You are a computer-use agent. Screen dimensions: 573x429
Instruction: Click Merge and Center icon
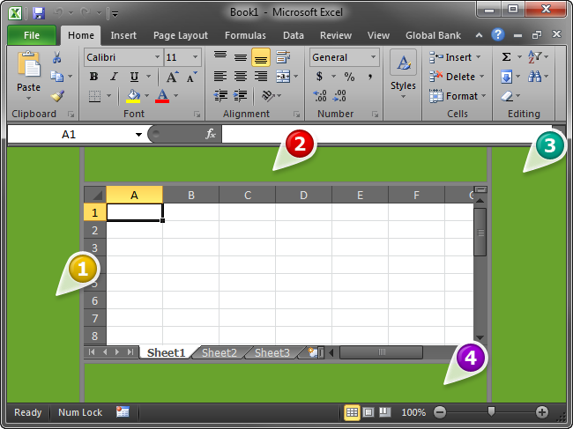tap(283, 77)
